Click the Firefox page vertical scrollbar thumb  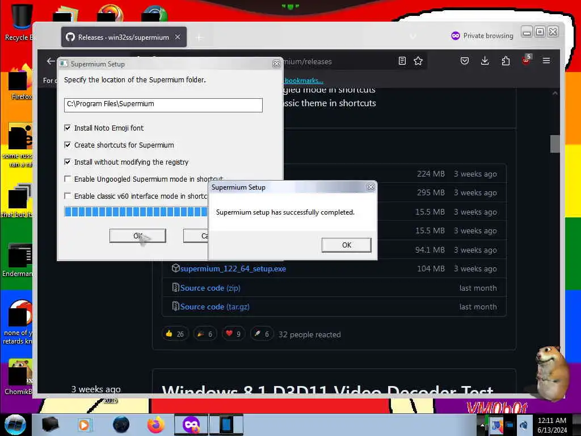(x=555, y=144)
